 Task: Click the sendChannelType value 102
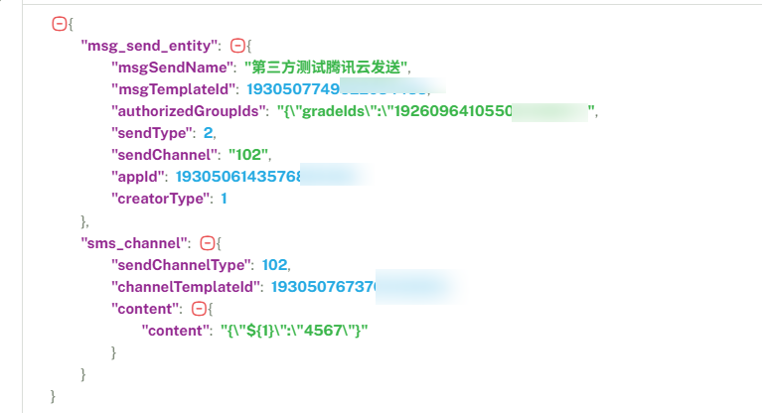pos(274,265)
